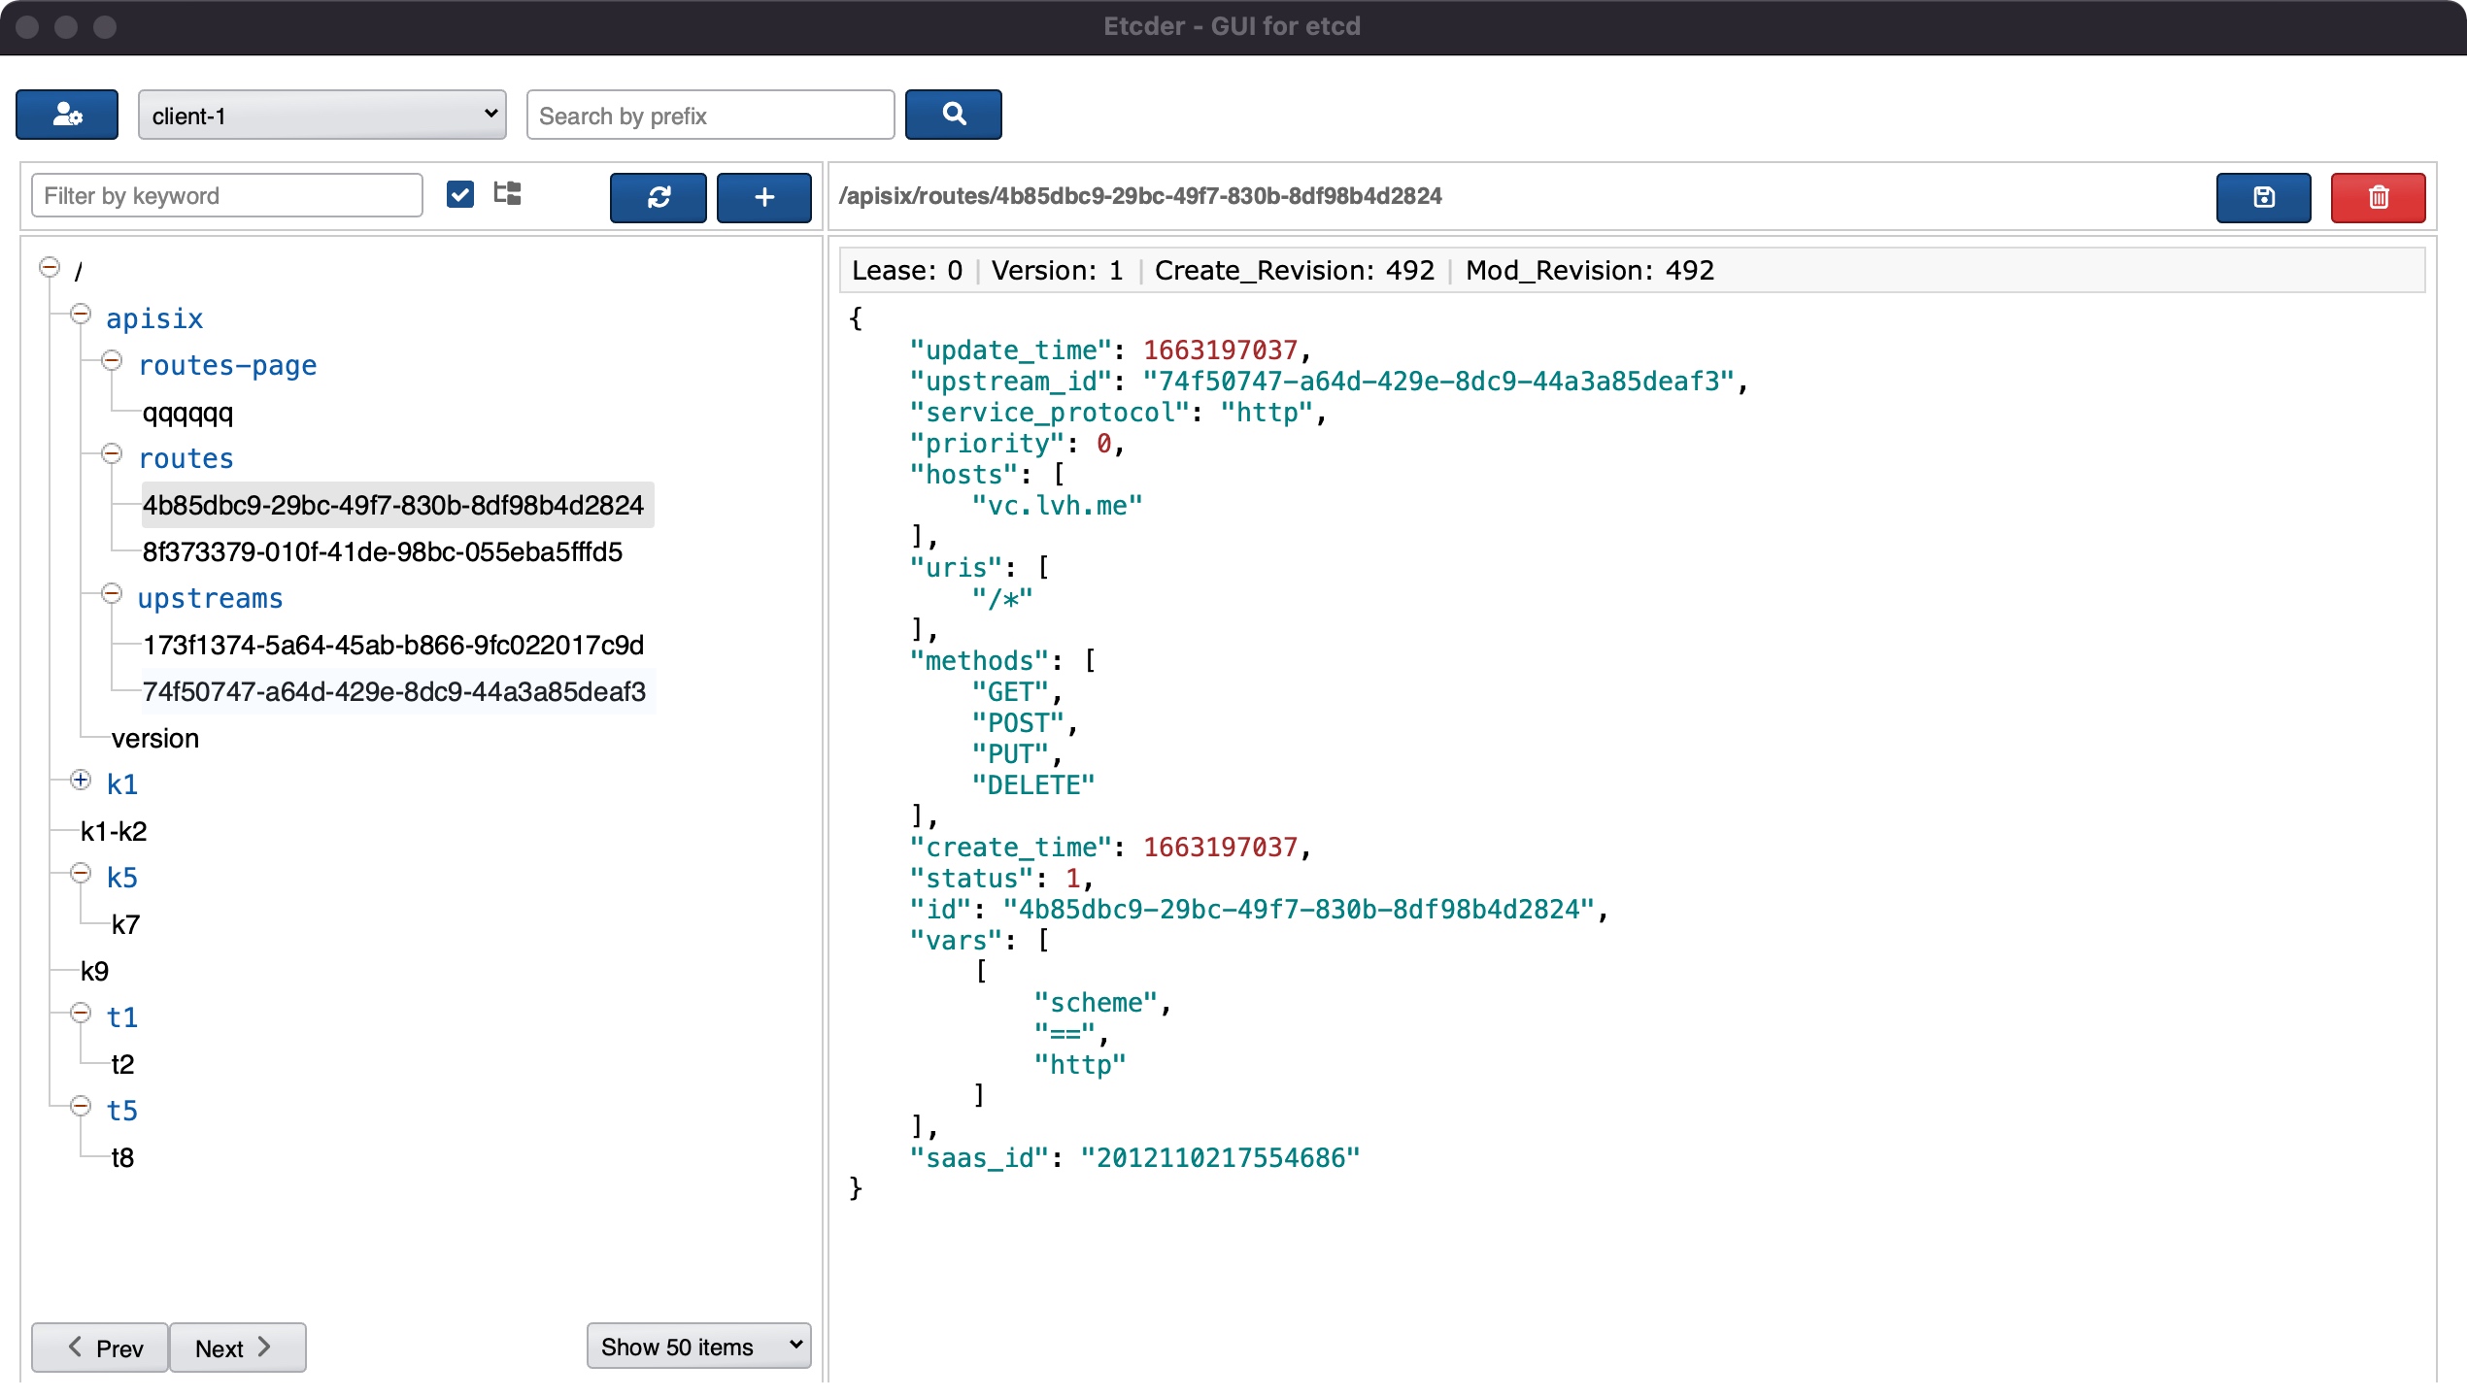Screen dimensions: 2467x1398
Task: Focus the Search by prefix field
Action: click(709, 116)
